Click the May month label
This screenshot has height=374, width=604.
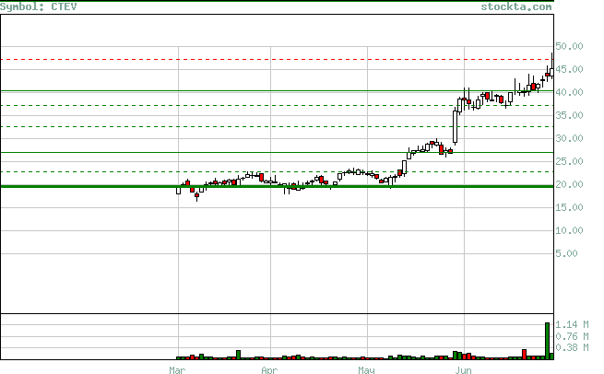pos(366,369)
